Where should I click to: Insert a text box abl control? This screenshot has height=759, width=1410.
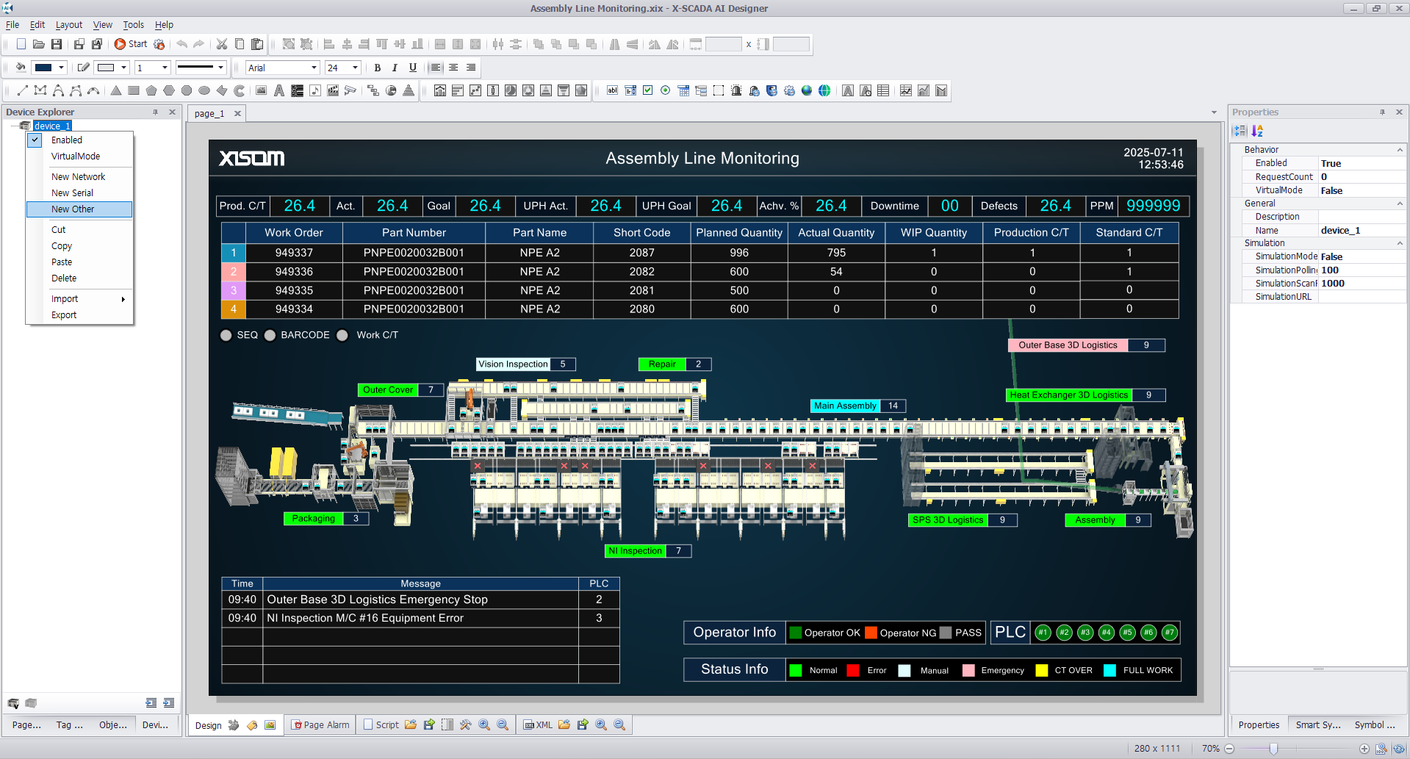coord(613,91)
